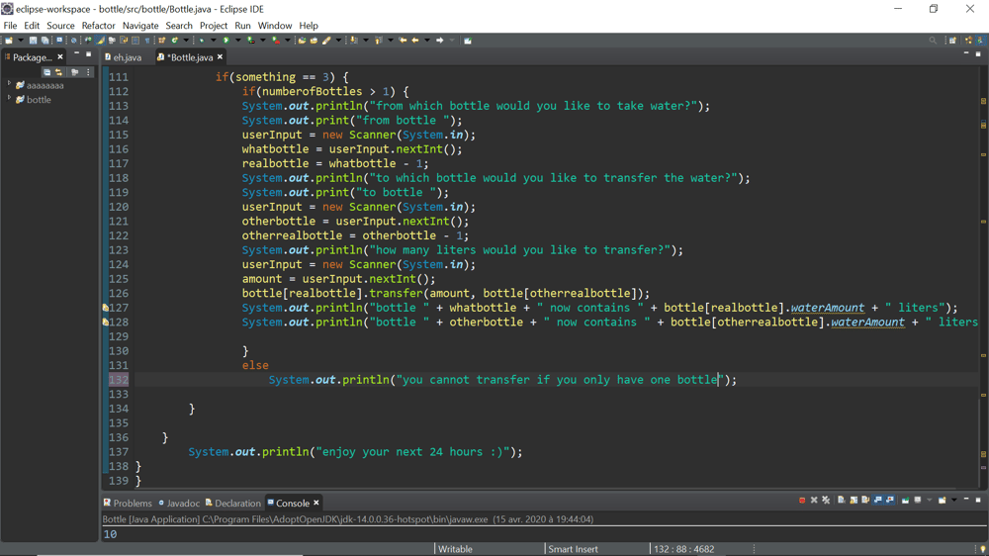Click the Save All toolbar icon
Screen dimensions: 989x556
coord(45,41)
